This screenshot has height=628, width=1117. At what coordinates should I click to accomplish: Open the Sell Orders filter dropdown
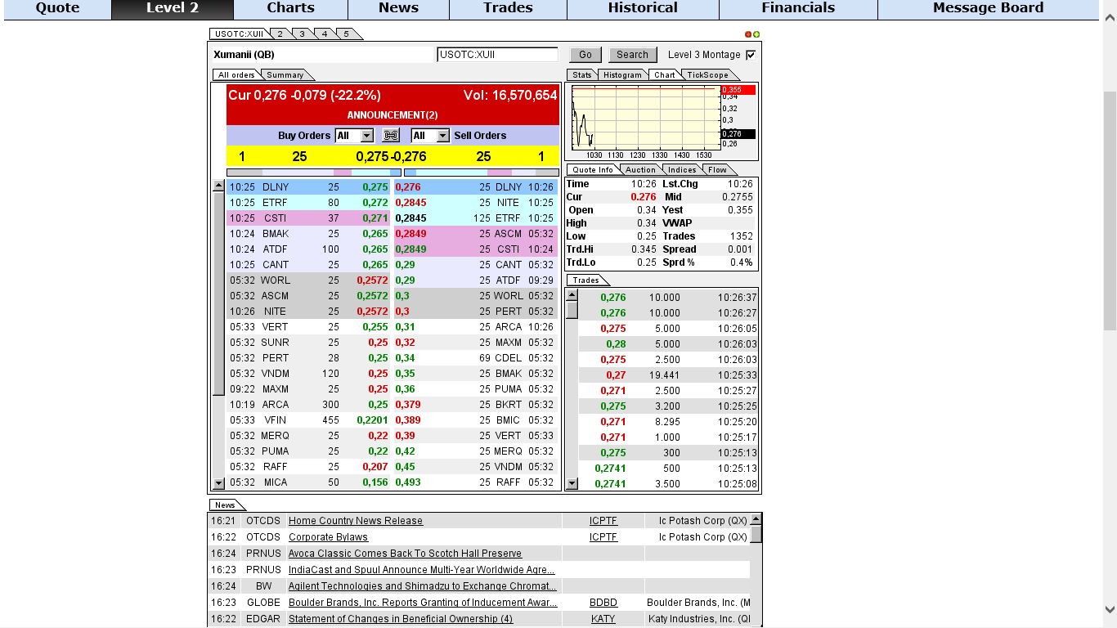430,136
